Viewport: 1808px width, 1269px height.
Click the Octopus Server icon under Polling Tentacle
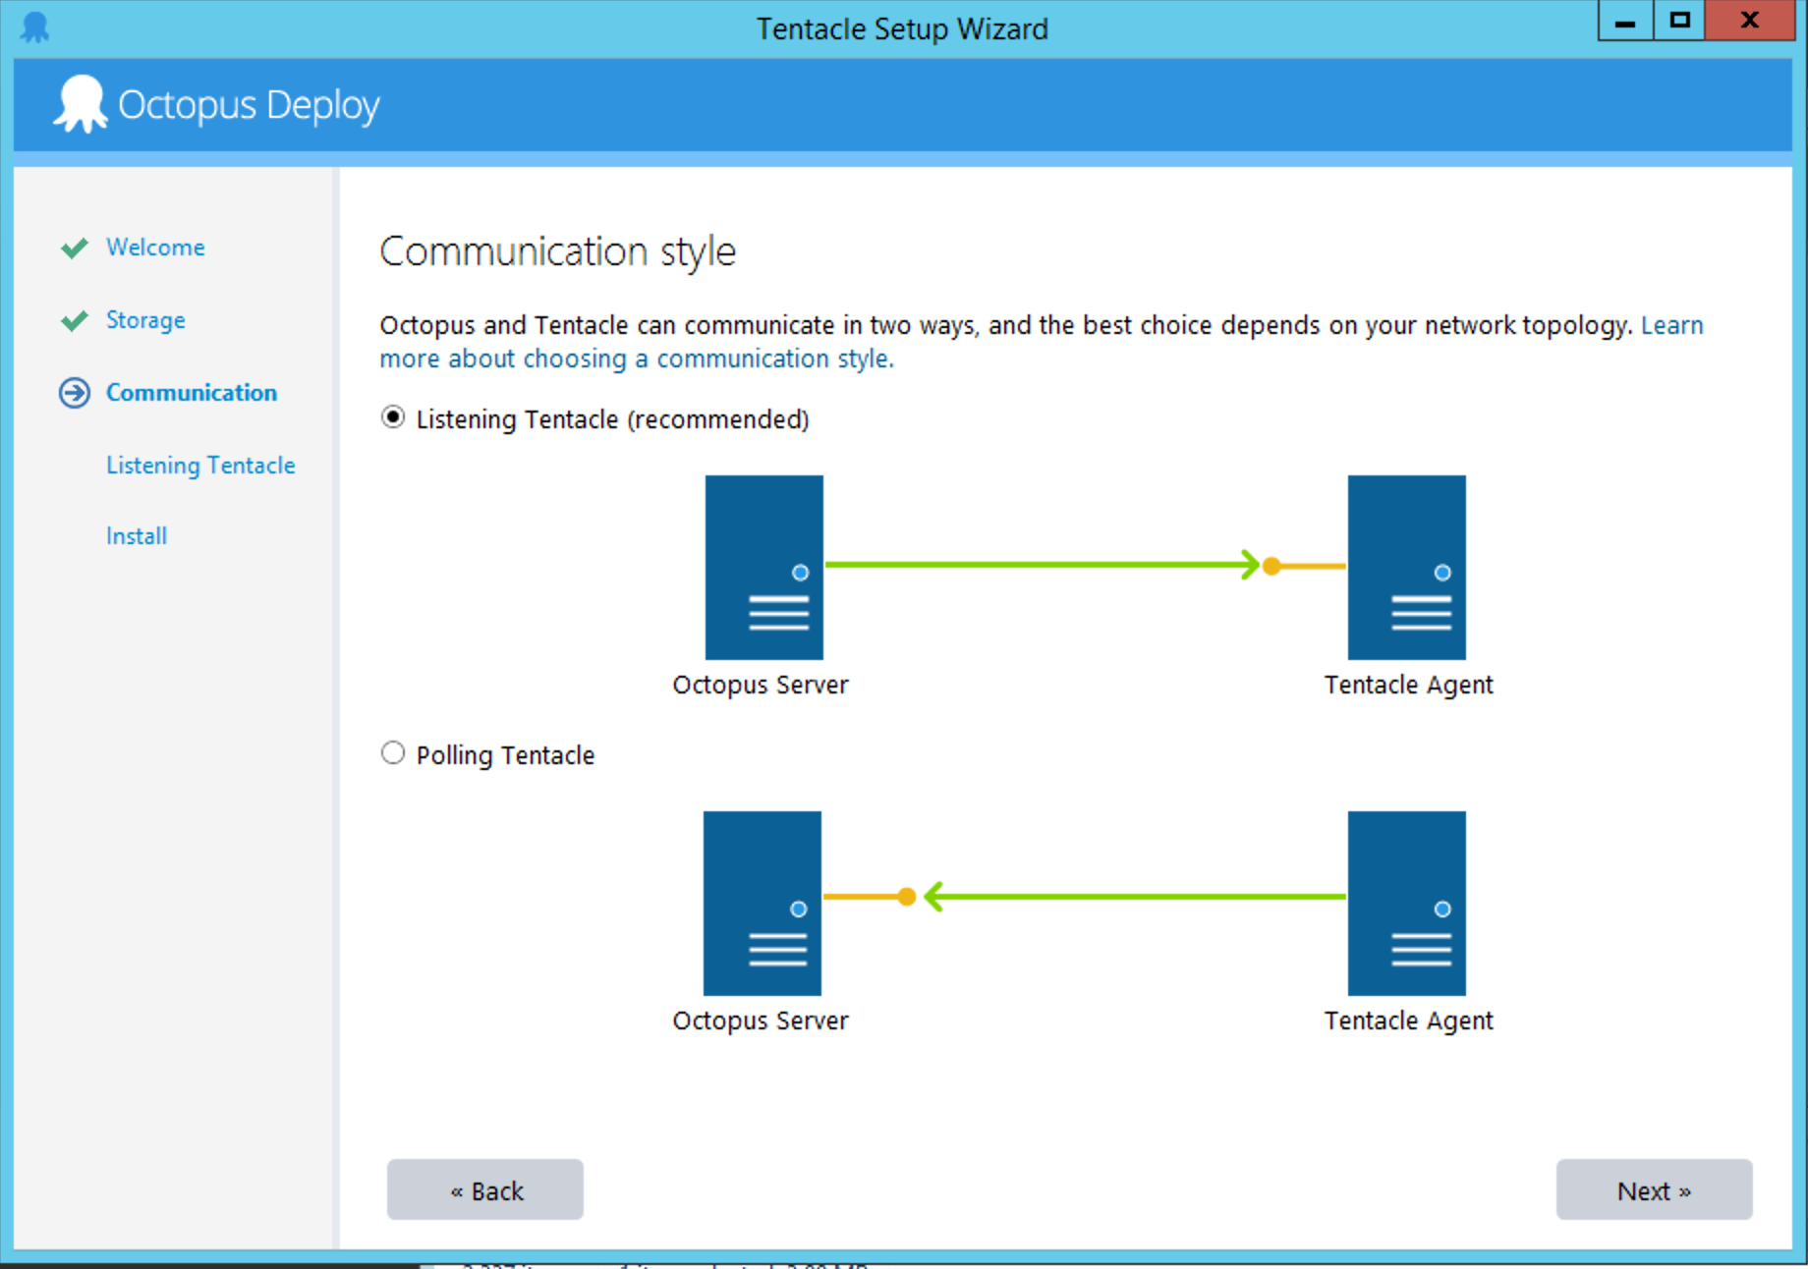pos(763,903)
